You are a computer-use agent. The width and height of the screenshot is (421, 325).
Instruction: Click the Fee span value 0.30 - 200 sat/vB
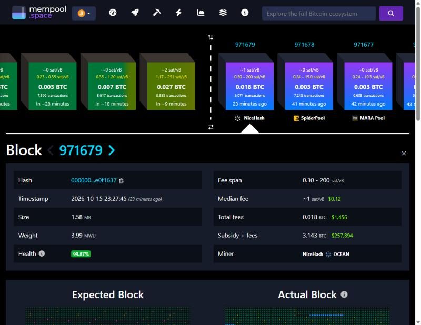coord(323,180)
